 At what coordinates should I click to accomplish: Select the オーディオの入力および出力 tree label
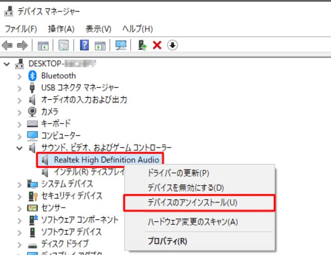[84, 100]
